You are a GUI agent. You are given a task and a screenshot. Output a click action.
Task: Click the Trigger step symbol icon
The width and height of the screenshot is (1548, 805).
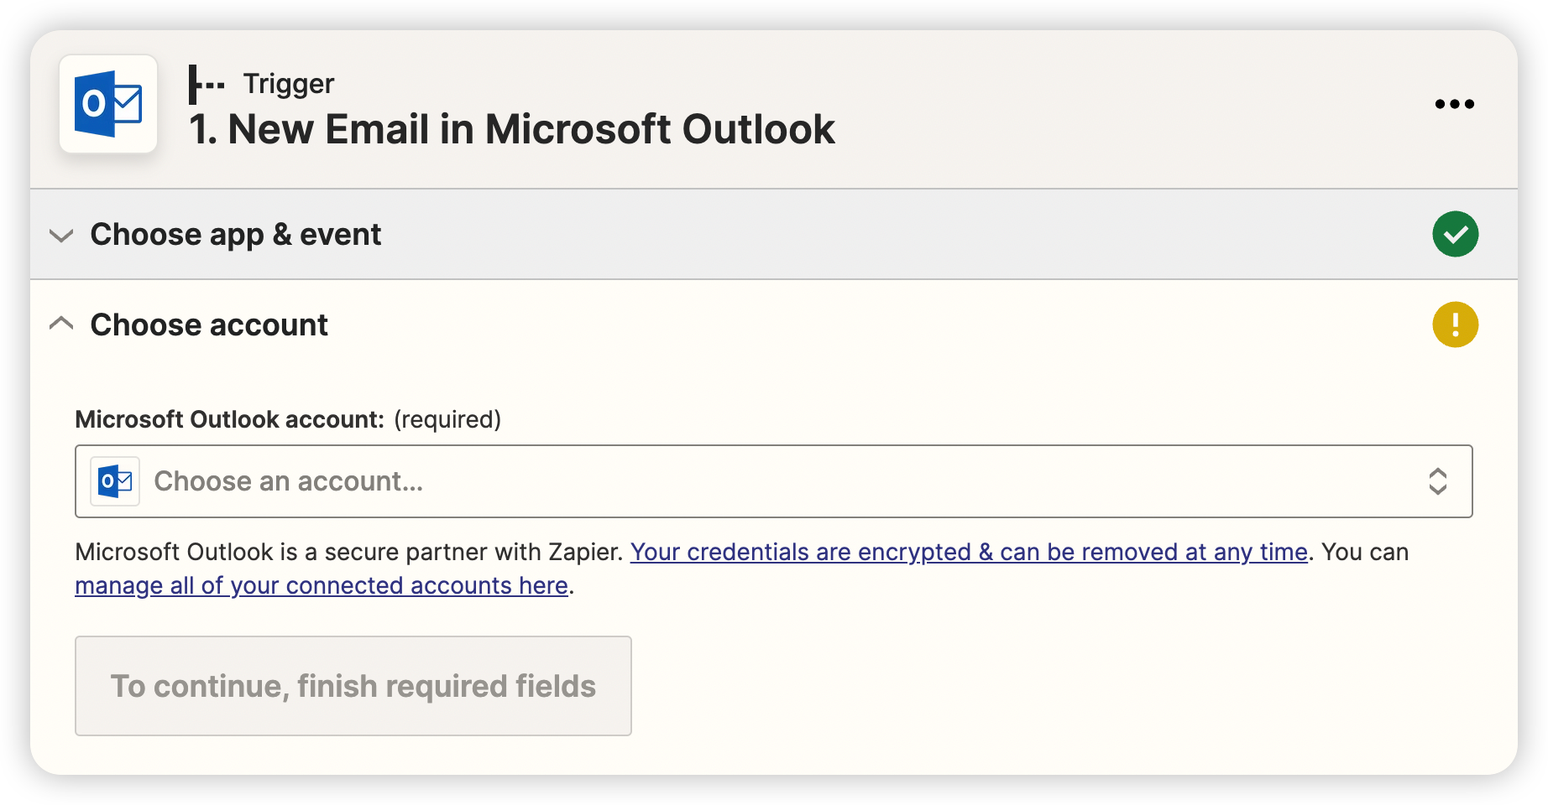[206, 85]
